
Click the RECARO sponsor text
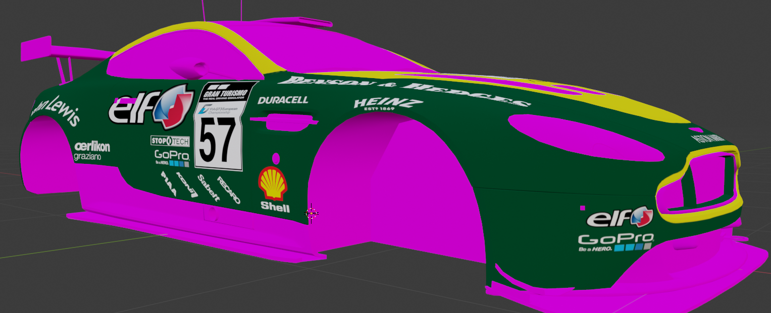(229, 190)
